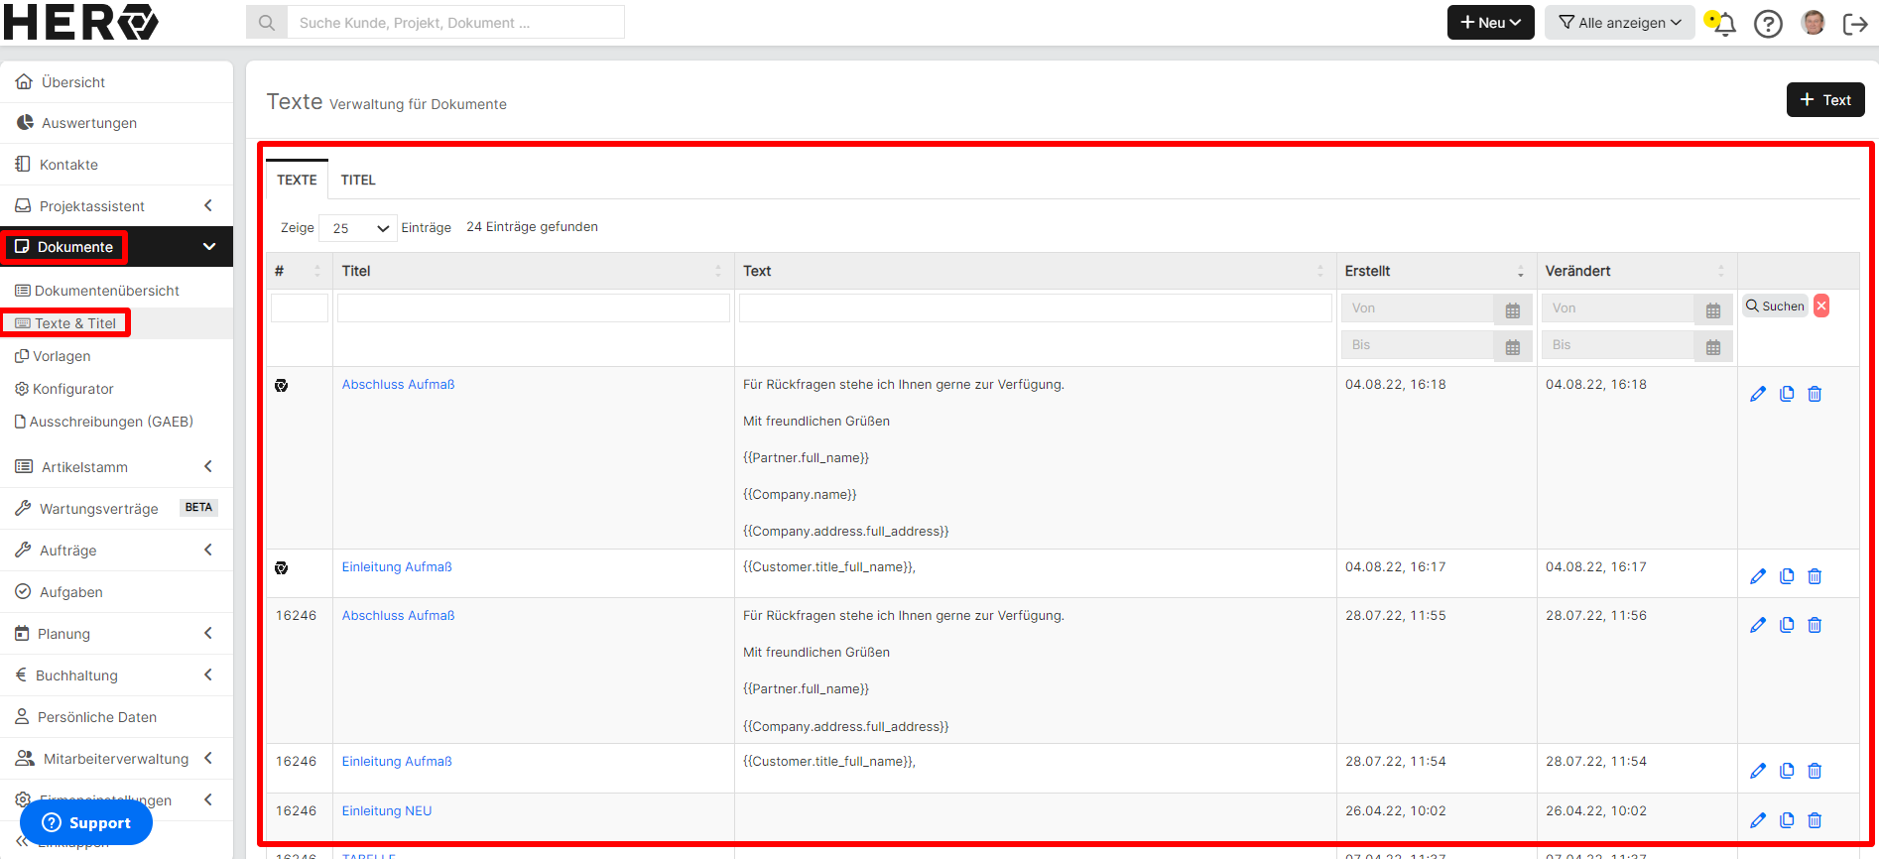
Task: Focus the Text column filter field
Action: 1035,307
